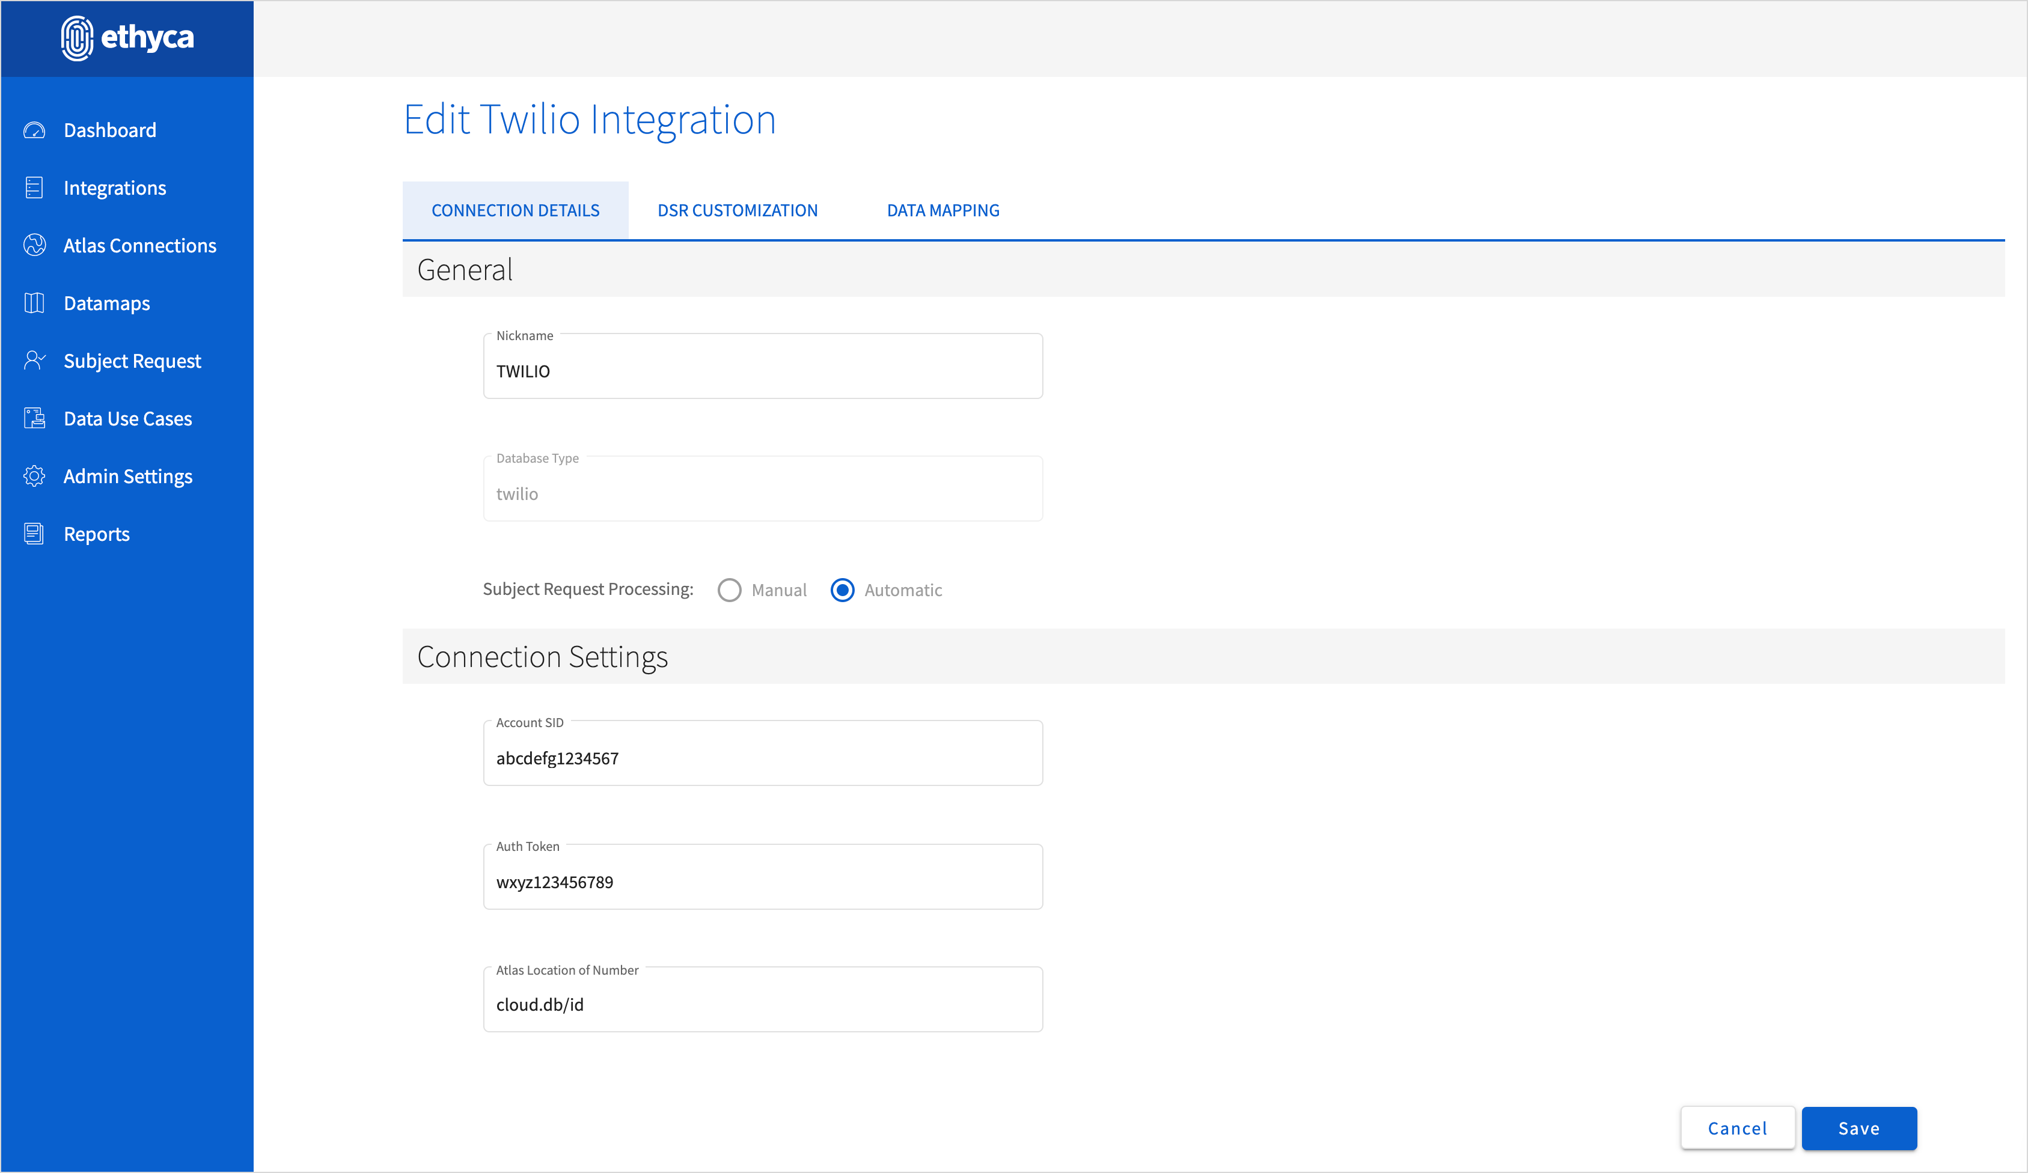Click the Reports document icon

[x=34, y=534]
